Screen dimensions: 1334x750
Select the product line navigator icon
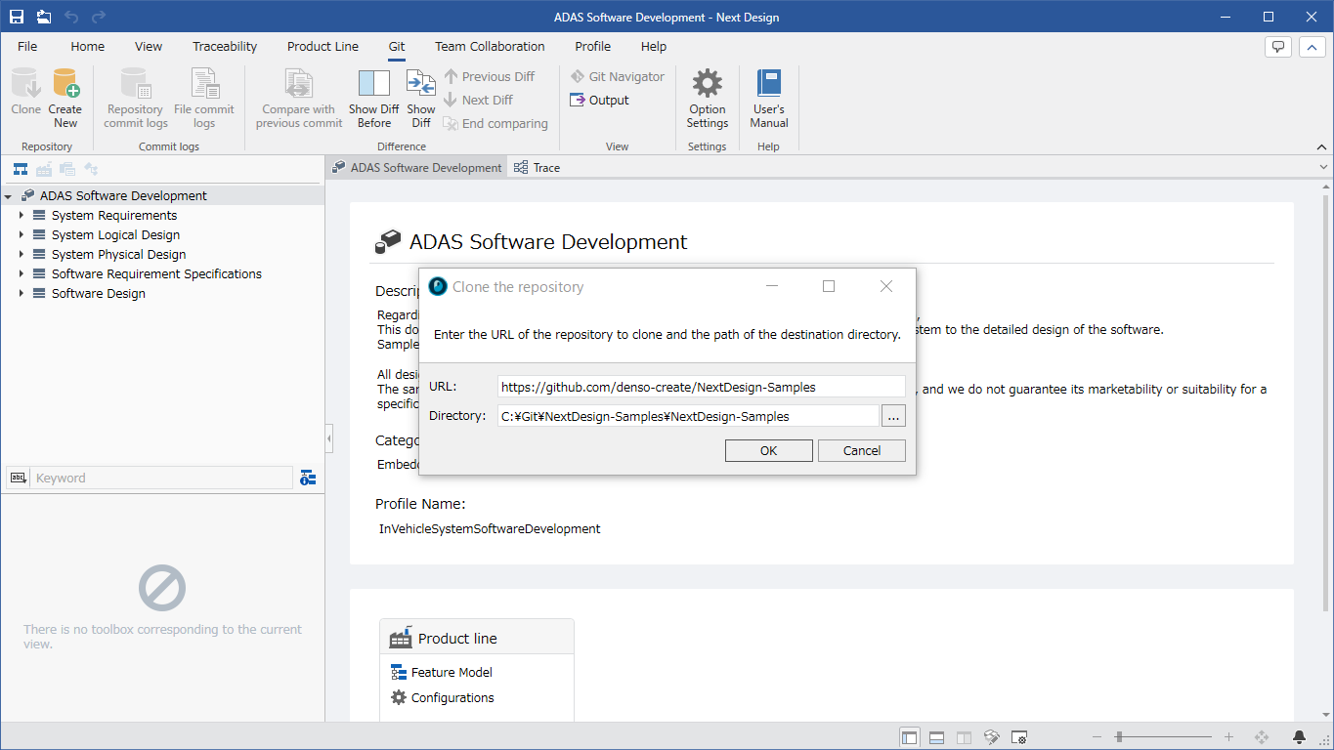[44, 169]
